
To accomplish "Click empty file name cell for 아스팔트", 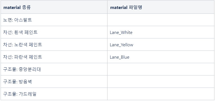I will [161, 20].
